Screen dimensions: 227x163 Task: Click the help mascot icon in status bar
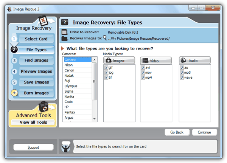click(x=66, y=147)
